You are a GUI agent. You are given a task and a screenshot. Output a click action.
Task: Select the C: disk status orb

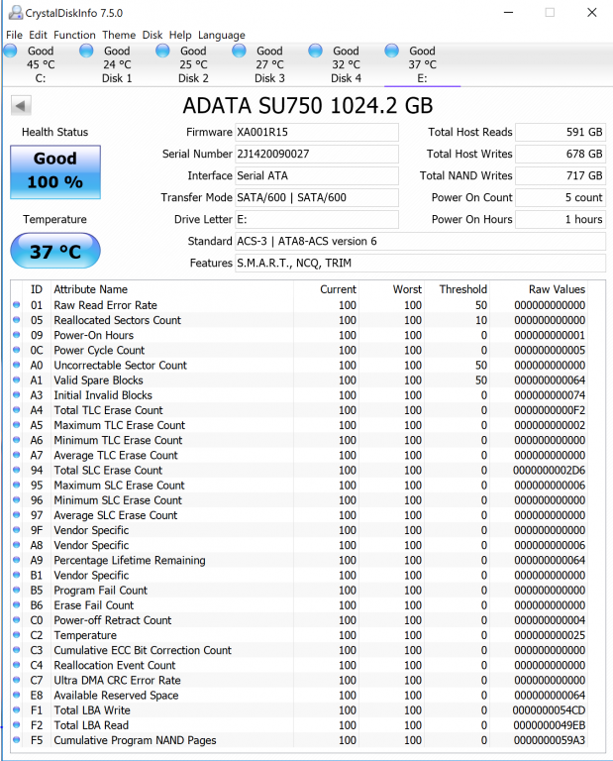click(13, 52)
